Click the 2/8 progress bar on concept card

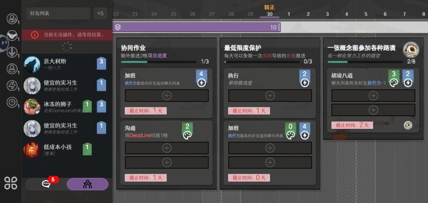pos(365,62)
